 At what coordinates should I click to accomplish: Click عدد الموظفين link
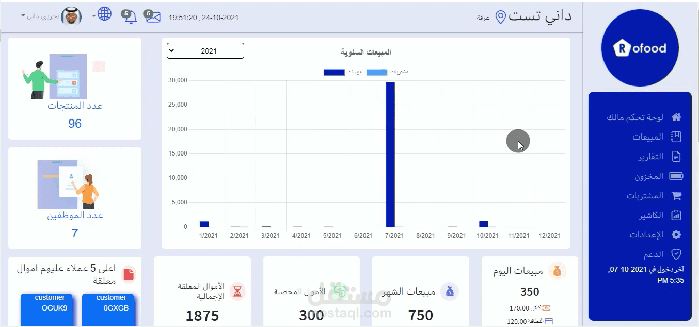[75, 215]
